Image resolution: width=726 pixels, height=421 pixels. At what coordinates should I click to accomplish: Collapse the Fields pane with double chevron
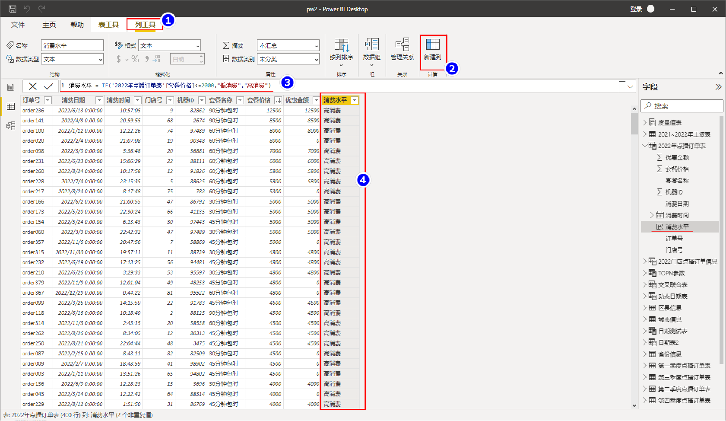718,87
